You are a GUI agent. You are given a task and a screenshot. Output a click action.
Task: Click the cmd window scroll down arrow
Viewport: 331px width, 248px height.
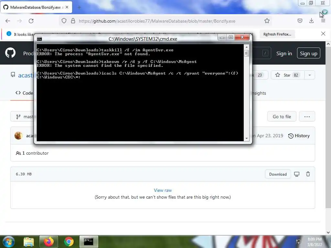[246, 139]
